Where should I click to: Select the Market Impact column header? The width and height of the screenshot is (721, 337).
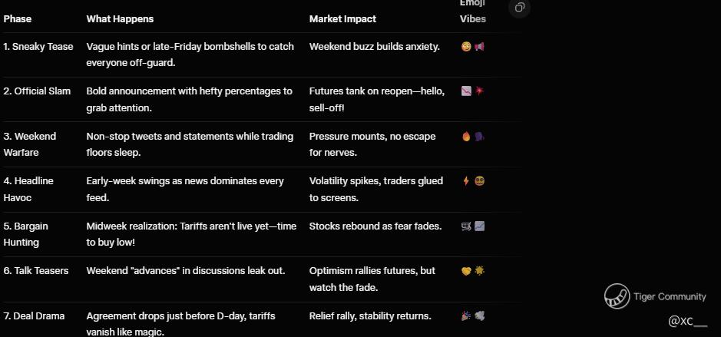click(x=342, y=18)
